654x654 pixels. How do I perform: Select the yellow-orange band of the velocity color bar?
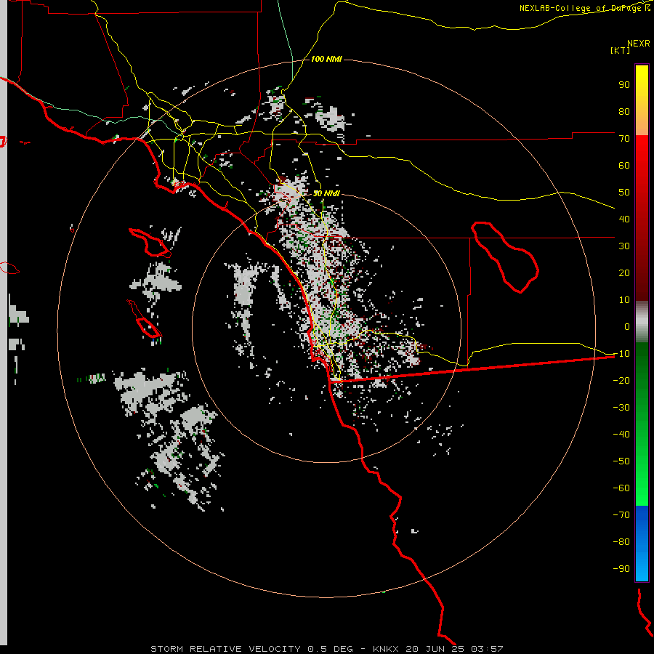642,100
